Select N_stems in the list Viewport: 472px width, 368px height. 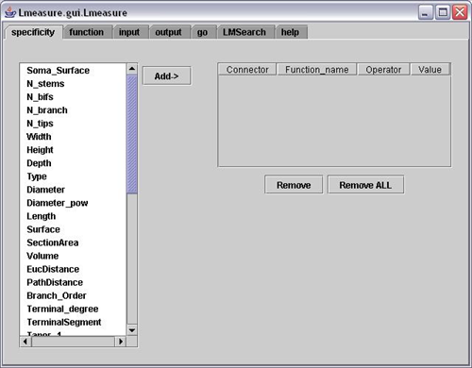pos(73,84)
